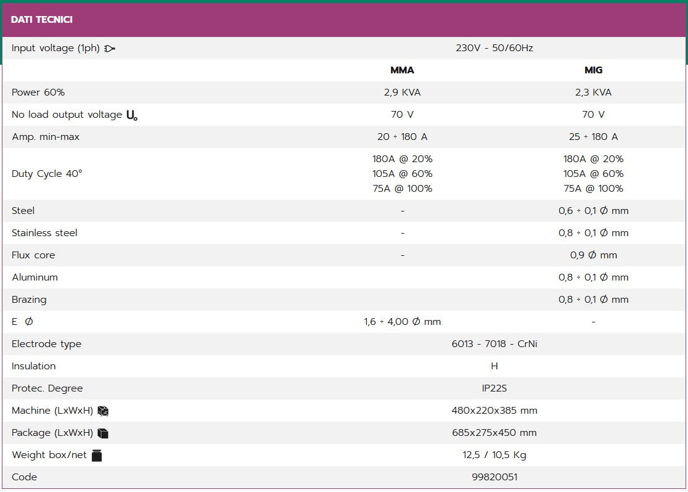
Task: Click the weight icon beside Weight box/net
Action: [97, 456]
